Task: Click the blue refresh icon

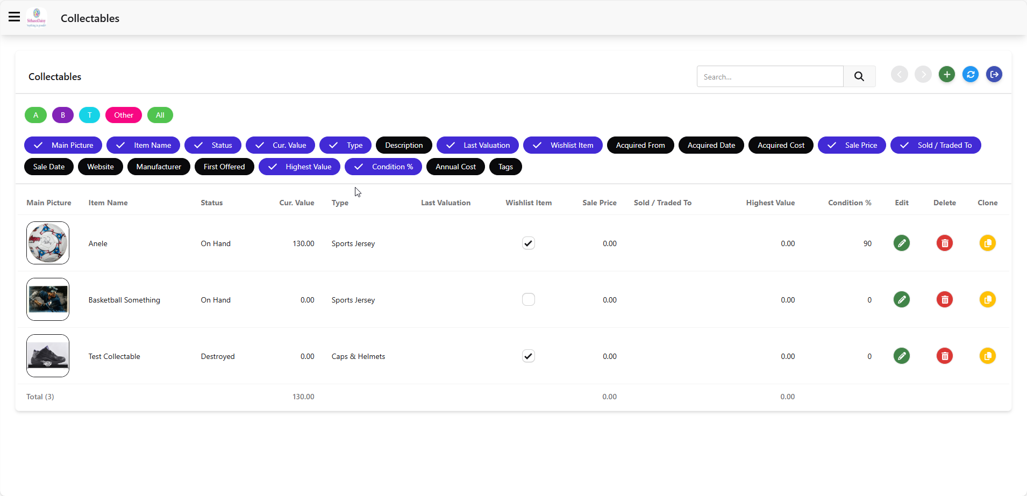Action: pos(971,74)
